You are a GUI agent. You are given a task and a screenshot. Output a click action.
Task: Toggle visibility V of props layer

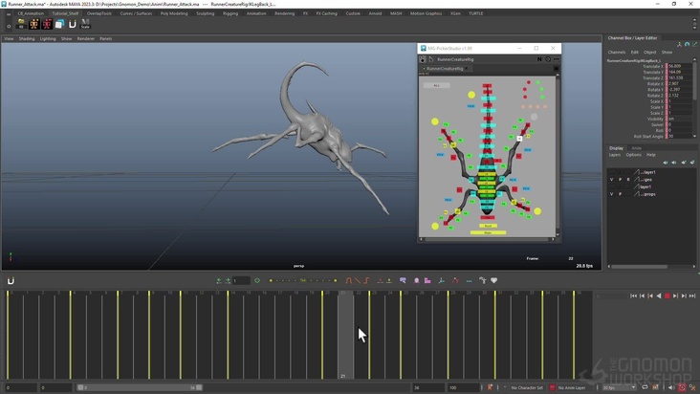[x=612, y=194]
